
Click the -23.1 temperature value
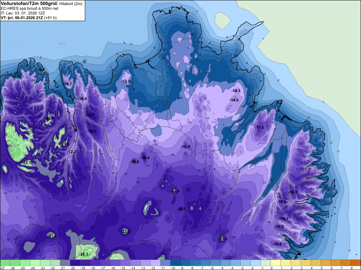click(27, 162)
